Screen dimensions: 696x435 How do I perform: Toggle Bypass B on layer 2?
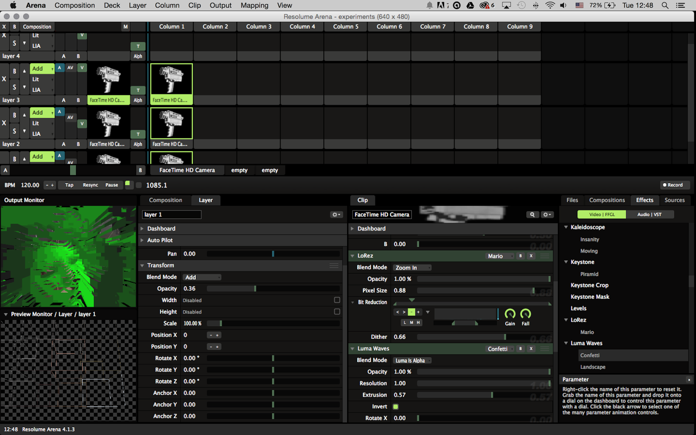pyautogui.click(x=14, y=115)
